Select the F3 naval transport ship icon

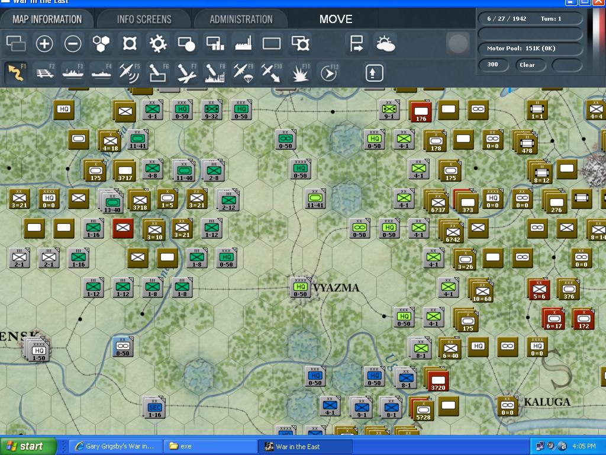73,73
